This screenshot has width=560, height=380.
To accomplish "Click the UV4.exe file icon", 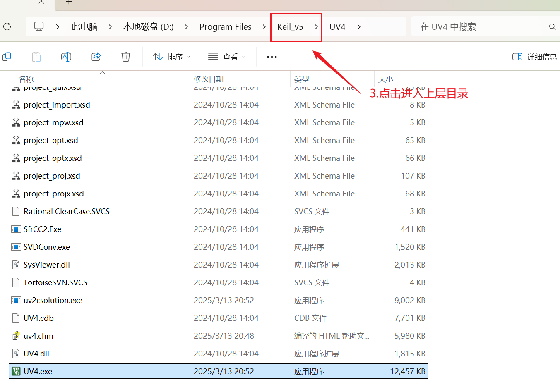I will [x=16, y=371].
